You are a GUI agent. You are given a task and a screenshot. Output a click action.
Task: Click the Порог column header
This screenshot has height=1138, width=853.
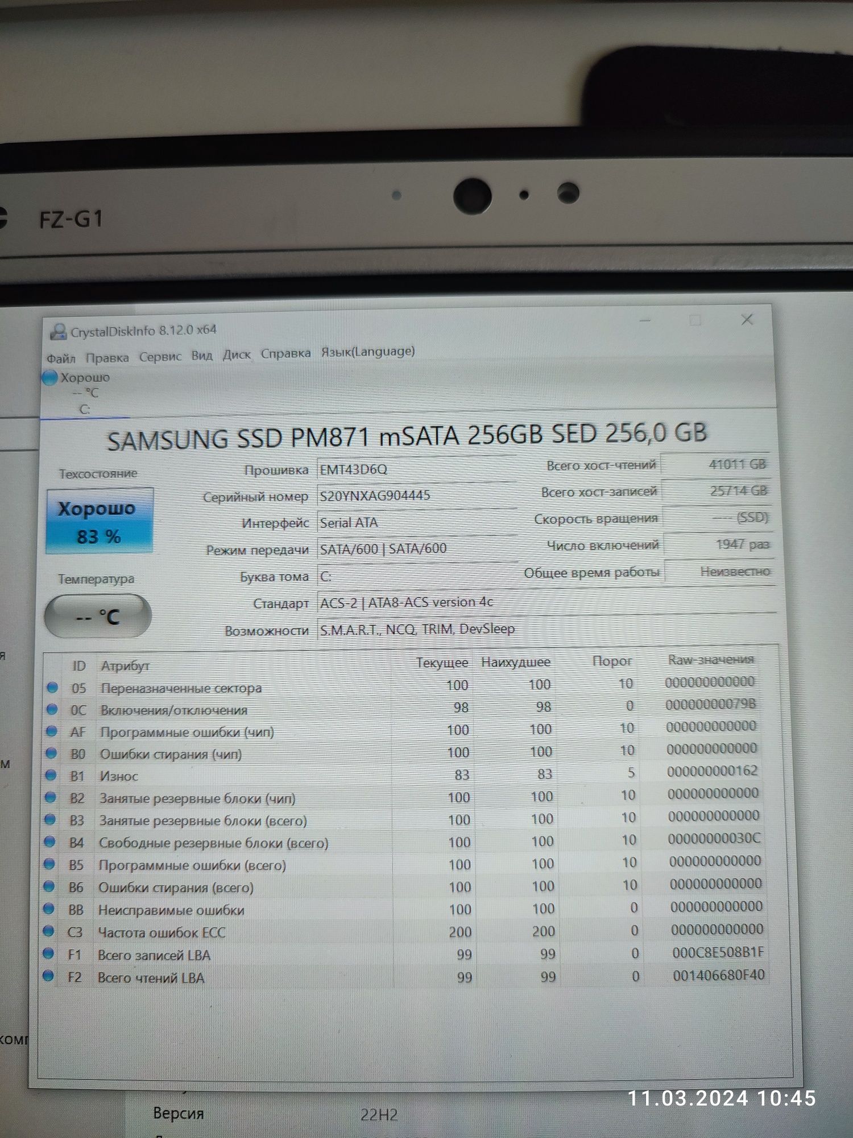(x=612, y=661)
